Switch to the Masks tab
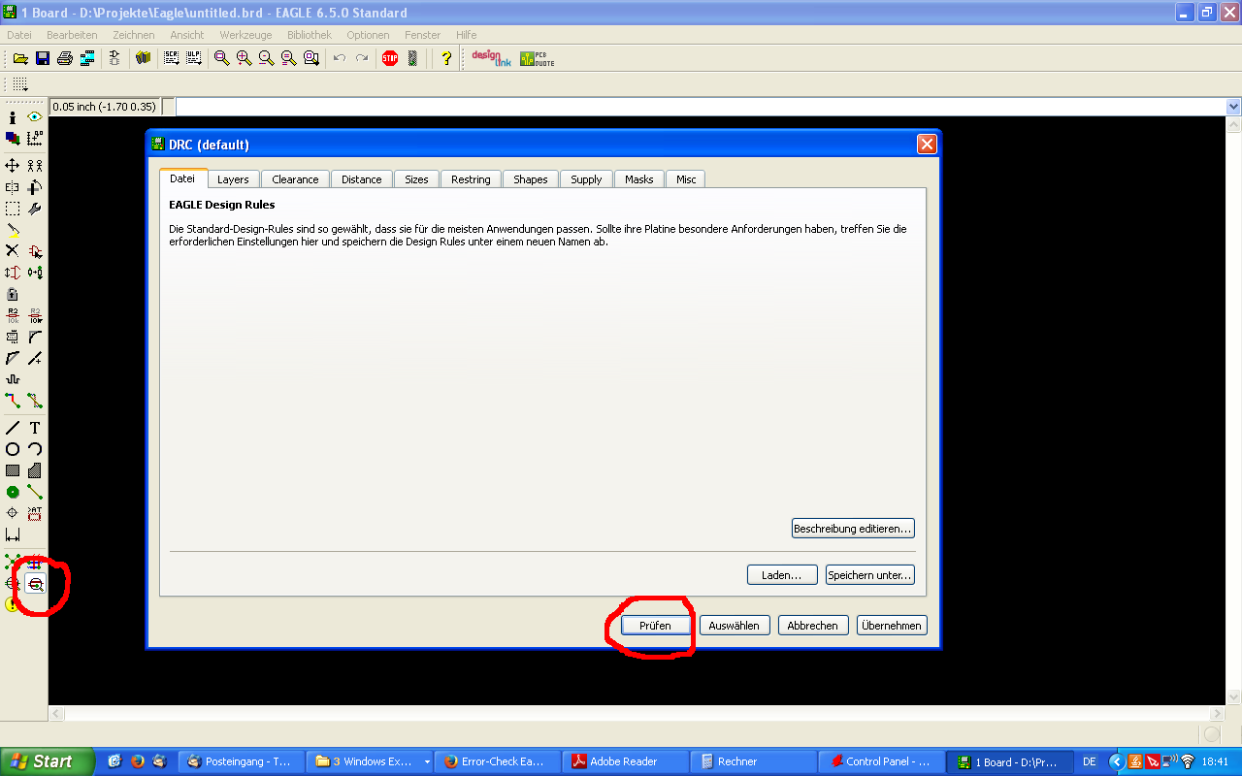This screenshot has width=1242, height=776. click(639, 179)
